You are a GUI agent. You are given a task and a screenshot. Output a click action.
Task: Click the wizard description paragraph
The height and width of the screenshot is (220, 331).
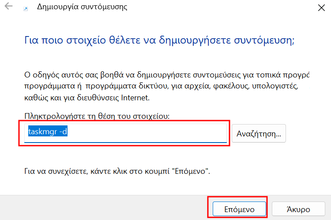point(167,86)
